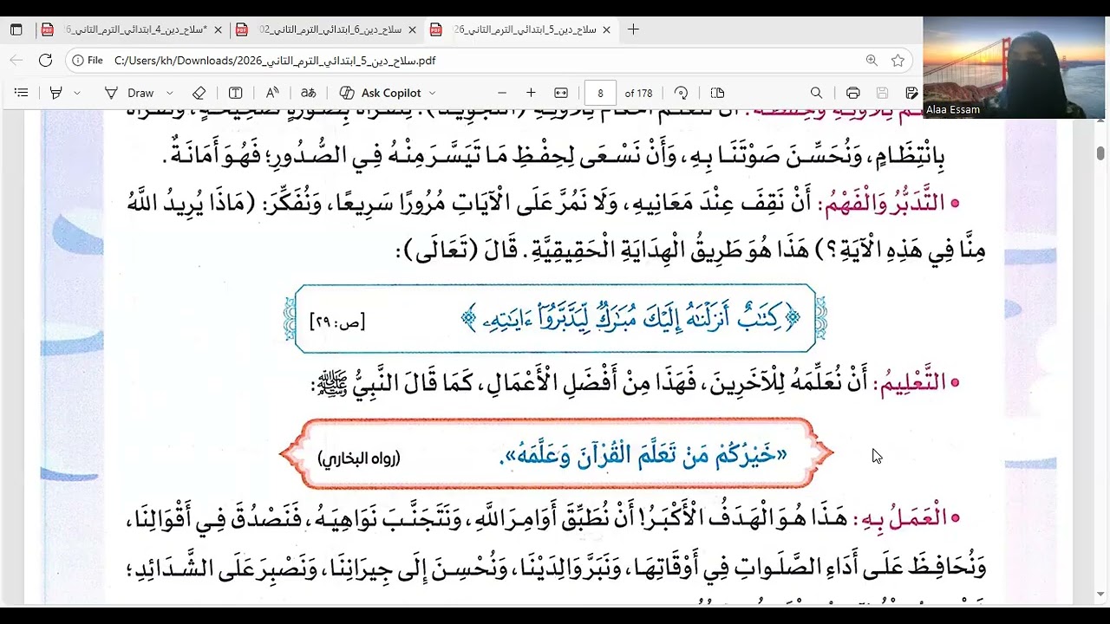The height and width of the screenshot is (624, 1110).
Task: Open the page view options
Action: click(717, 93)
